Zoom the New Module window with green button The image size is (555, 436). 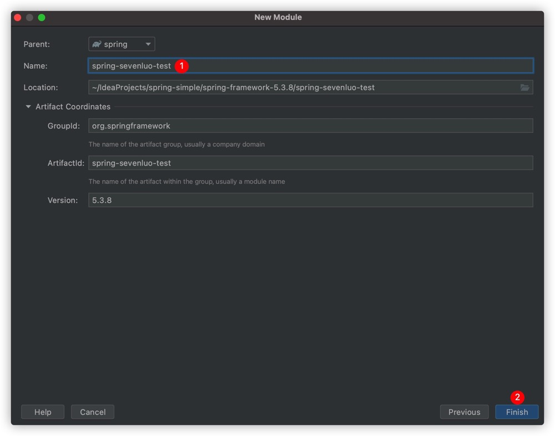click(42, 17)
